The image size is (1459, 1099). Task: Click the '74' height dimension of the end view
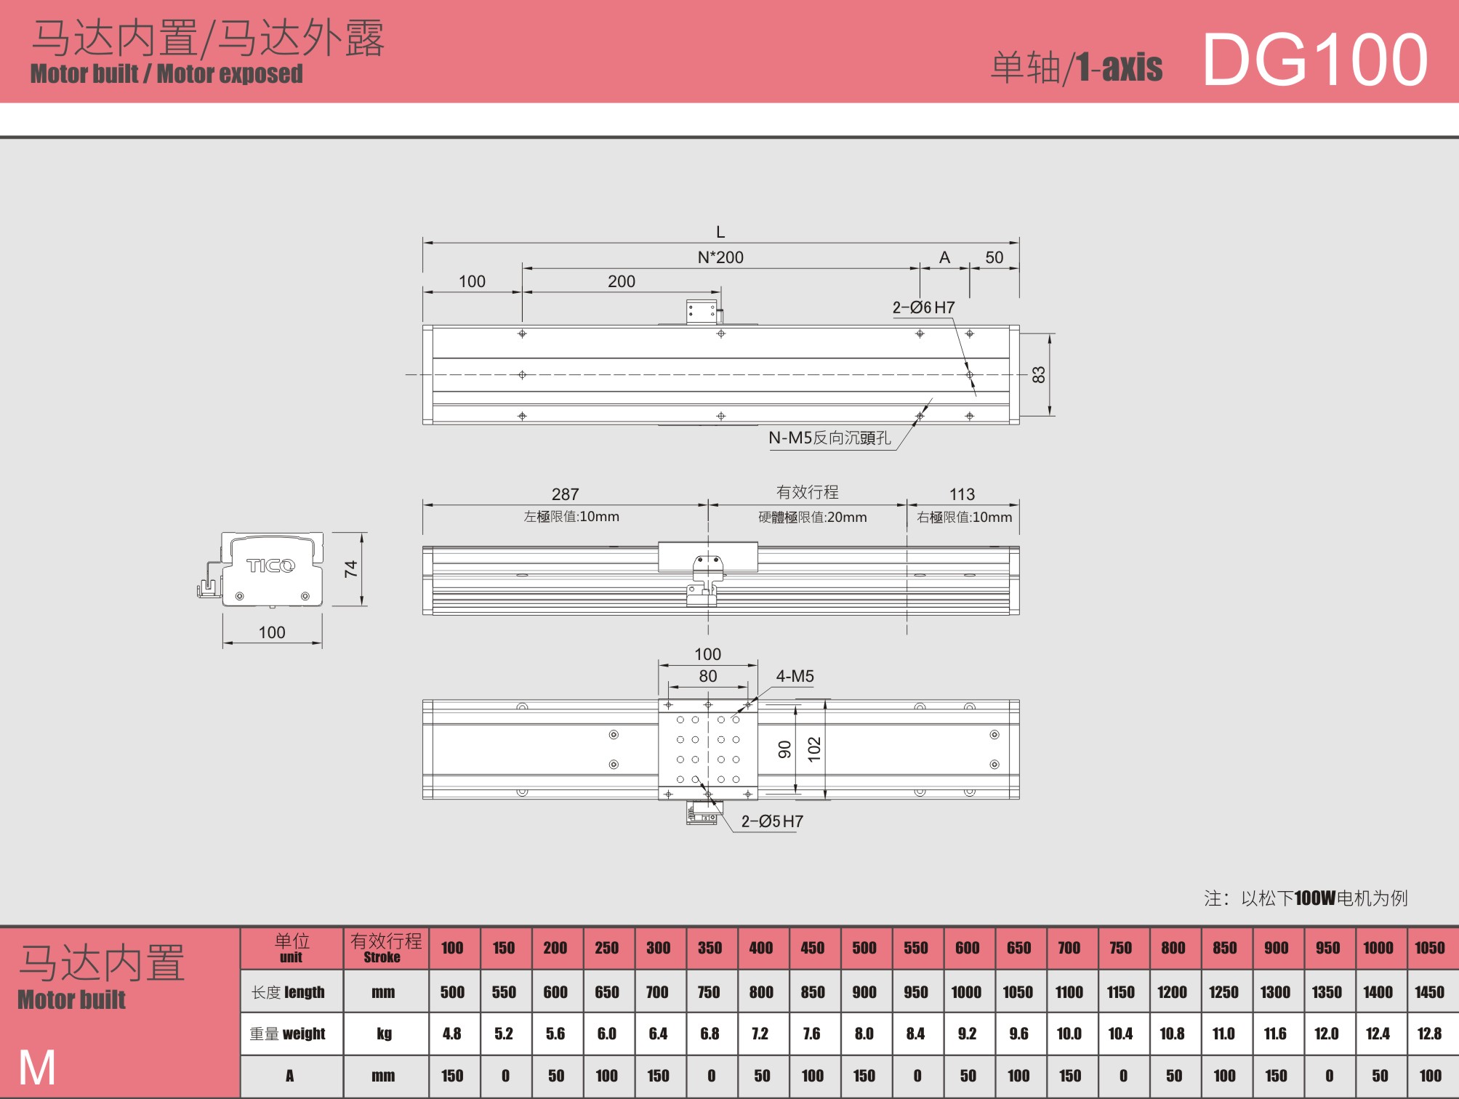pyautogui.click(x=351, y=568)
